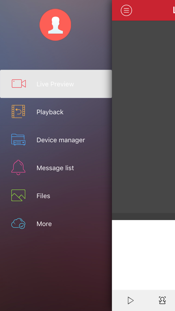This screenshot has width=175, height=311.
Task: Click the Device manager recorder icon
Action: (x=18, y=139)
